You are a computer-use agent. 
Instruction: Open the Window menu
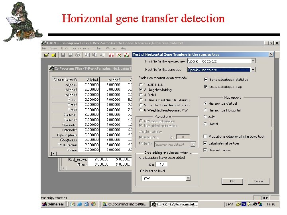pos(112,49)
